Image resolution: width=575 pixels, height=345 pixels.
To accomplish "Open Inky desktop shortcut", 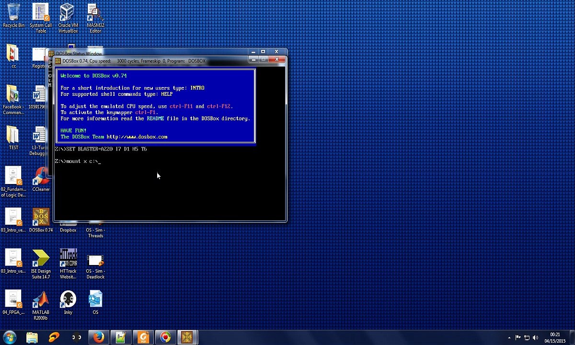I will (68, 302).
